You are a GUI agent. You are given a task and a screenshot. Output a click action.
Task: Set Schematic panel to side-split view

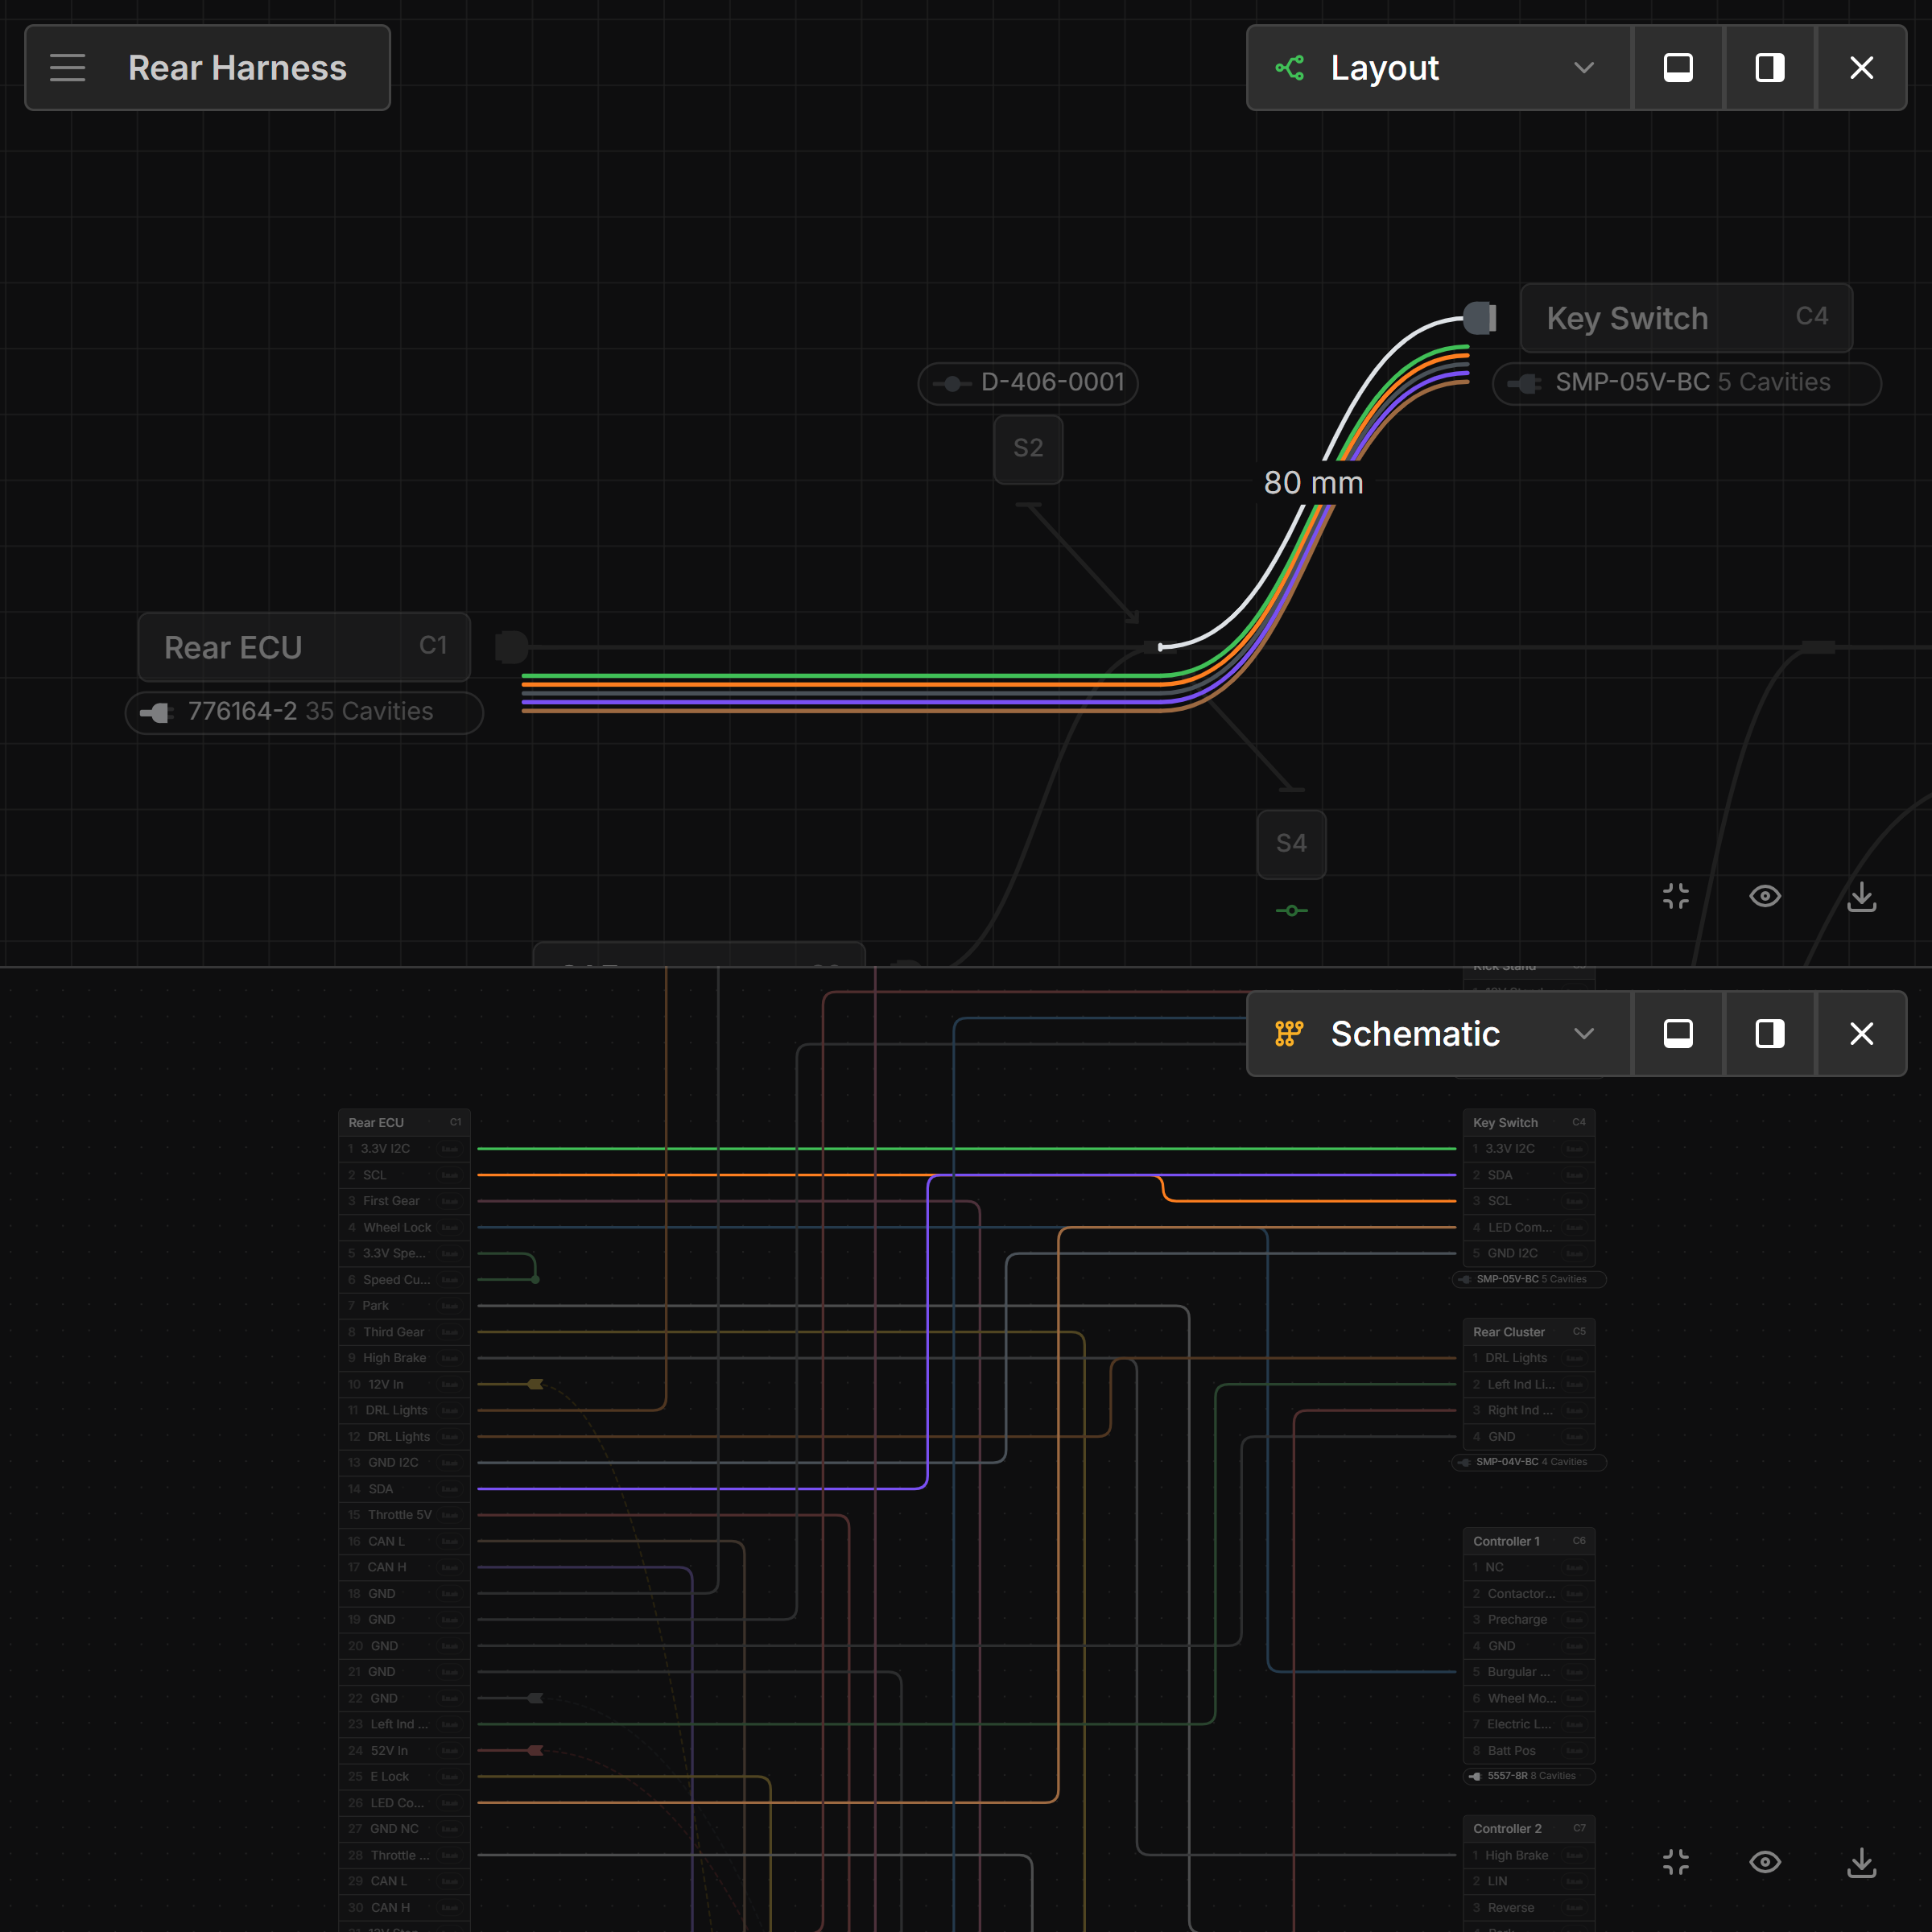point(1770,1034)
